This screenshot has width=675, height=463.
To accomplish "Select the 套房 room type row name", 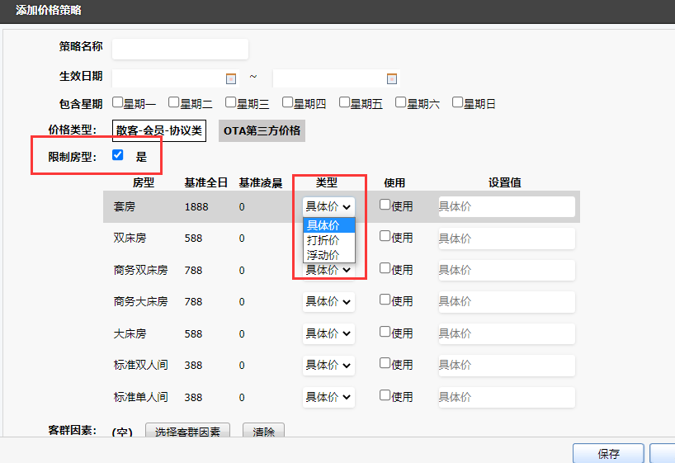I will pyautogui.click(x=125, y=206).
